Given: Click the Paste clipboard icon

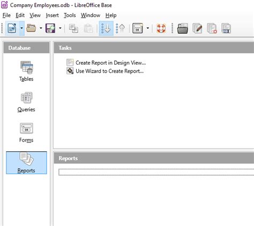Looking at the screenshot, I should click(x=88, y=28).
